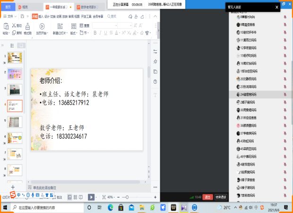The width and height of the screenshot is (293, 213).
Task: Apply bold formatting with B icon
Action: click(95, 33)
